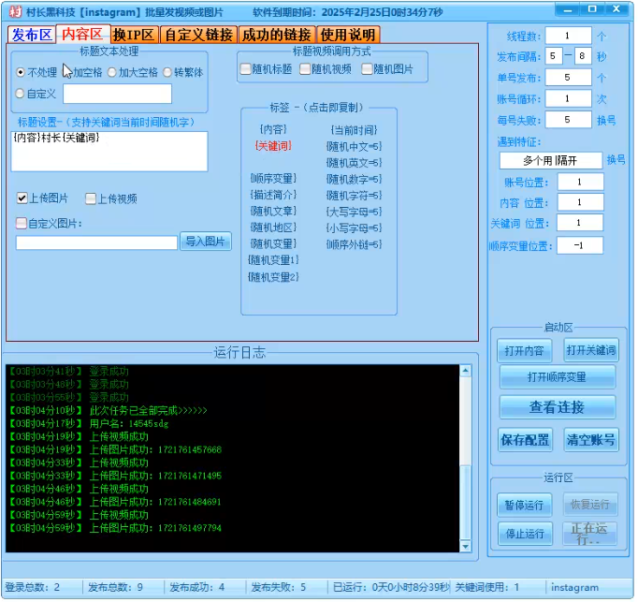Copy the {随机地区} tag
Image resolution: width=638 pixels, height=602 pixels.
[273, 228]
